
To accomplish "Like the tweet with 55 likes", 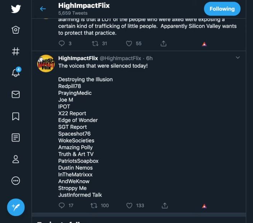I will pos(129,43).
